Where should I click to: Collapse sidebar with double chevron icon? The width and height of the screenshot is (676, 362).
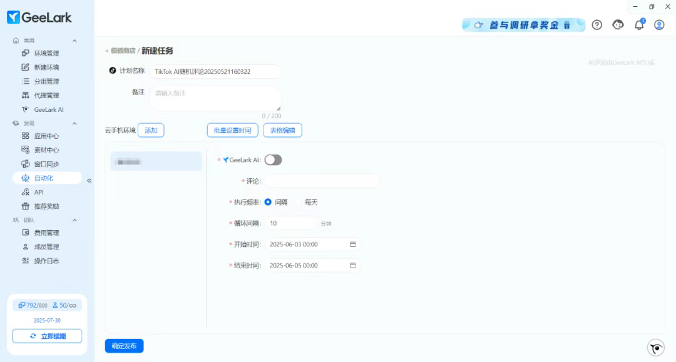pyautogui.click(x=89, y=180)
